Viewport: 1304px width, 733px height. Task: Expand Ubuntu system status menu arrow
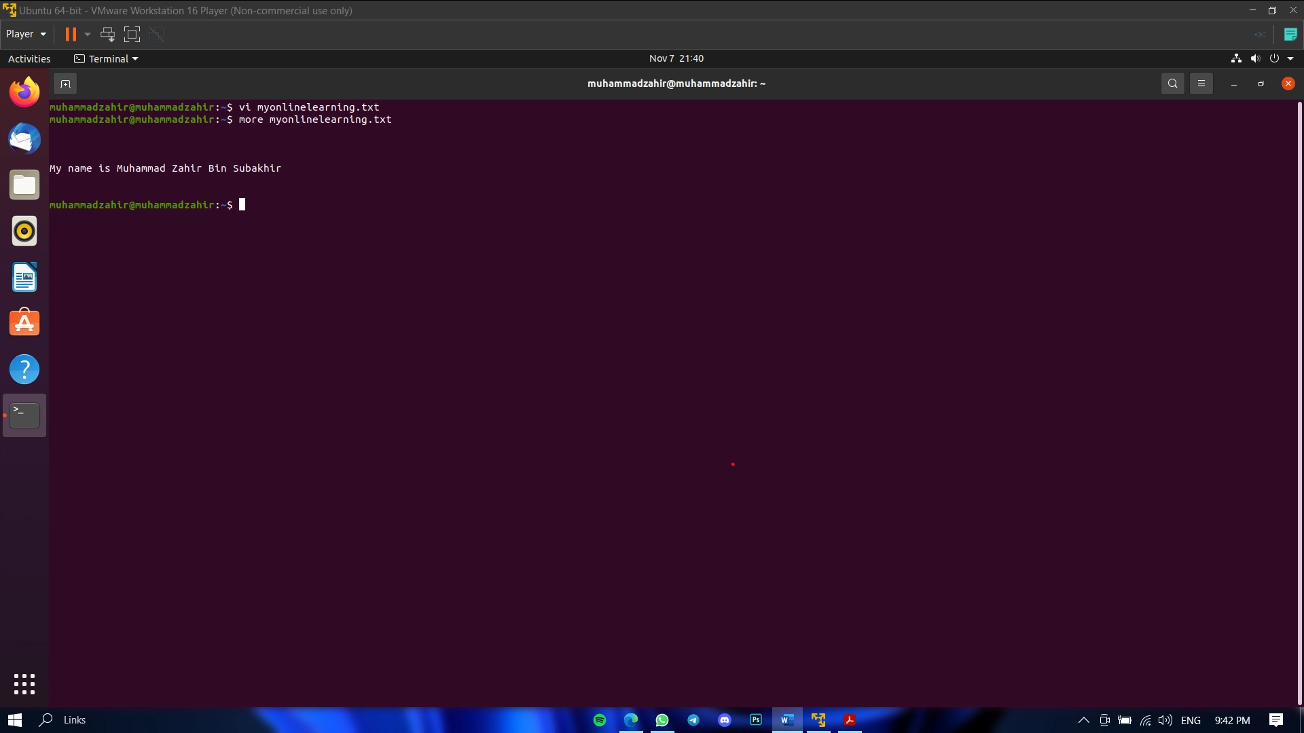[1290, 59]
